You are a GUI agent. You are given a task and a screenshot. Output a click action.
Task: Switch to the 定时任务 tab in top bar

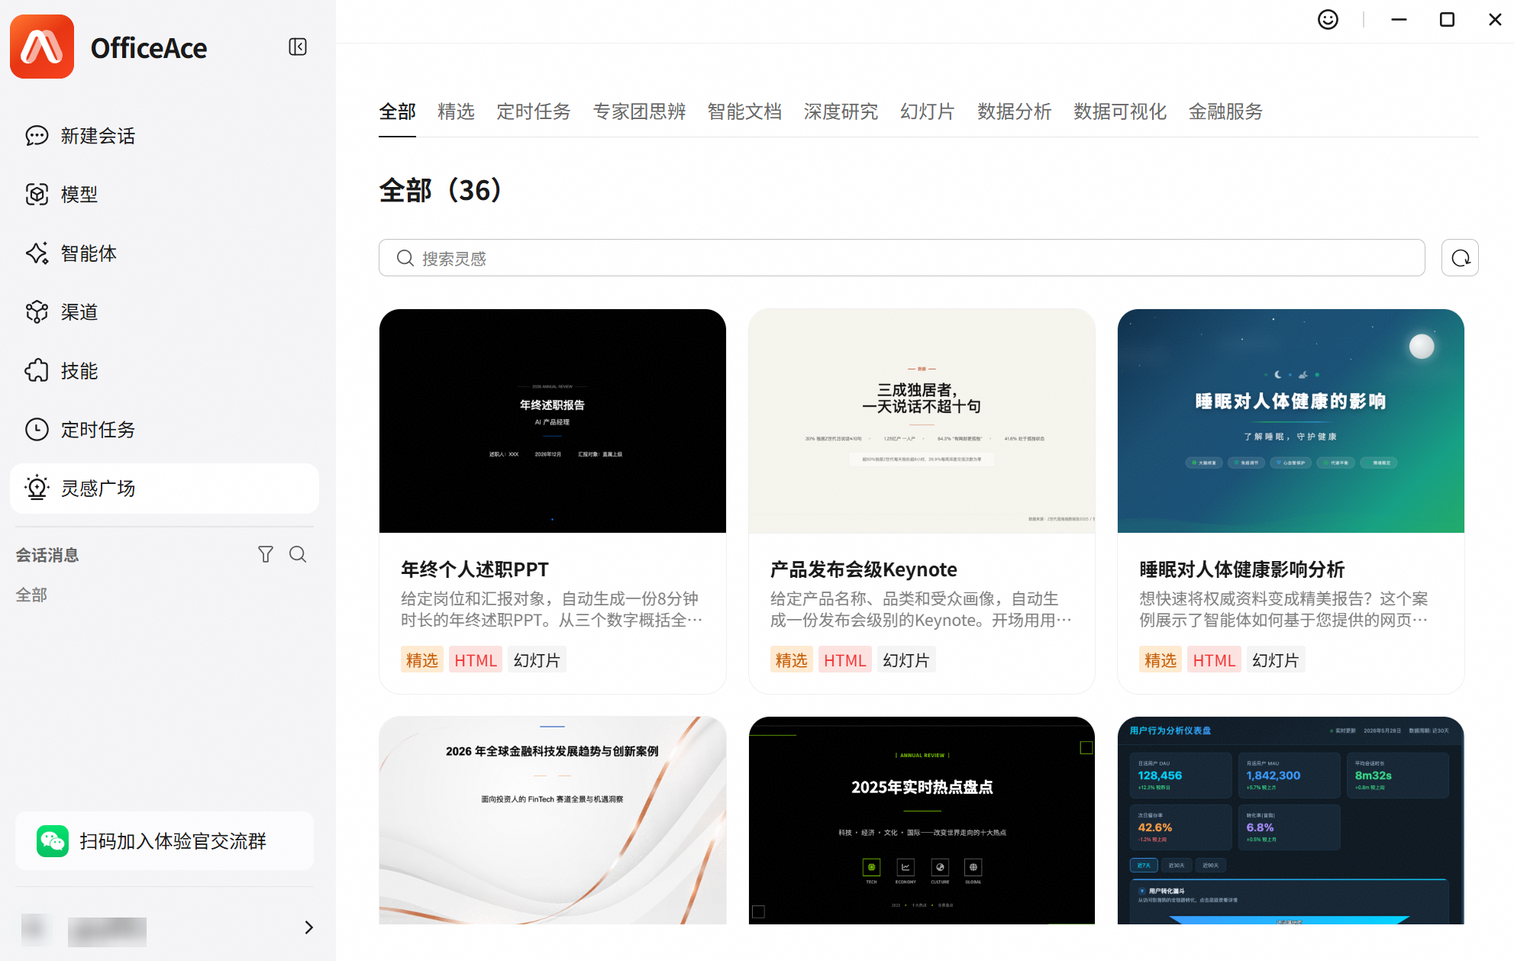click(534, 112)
